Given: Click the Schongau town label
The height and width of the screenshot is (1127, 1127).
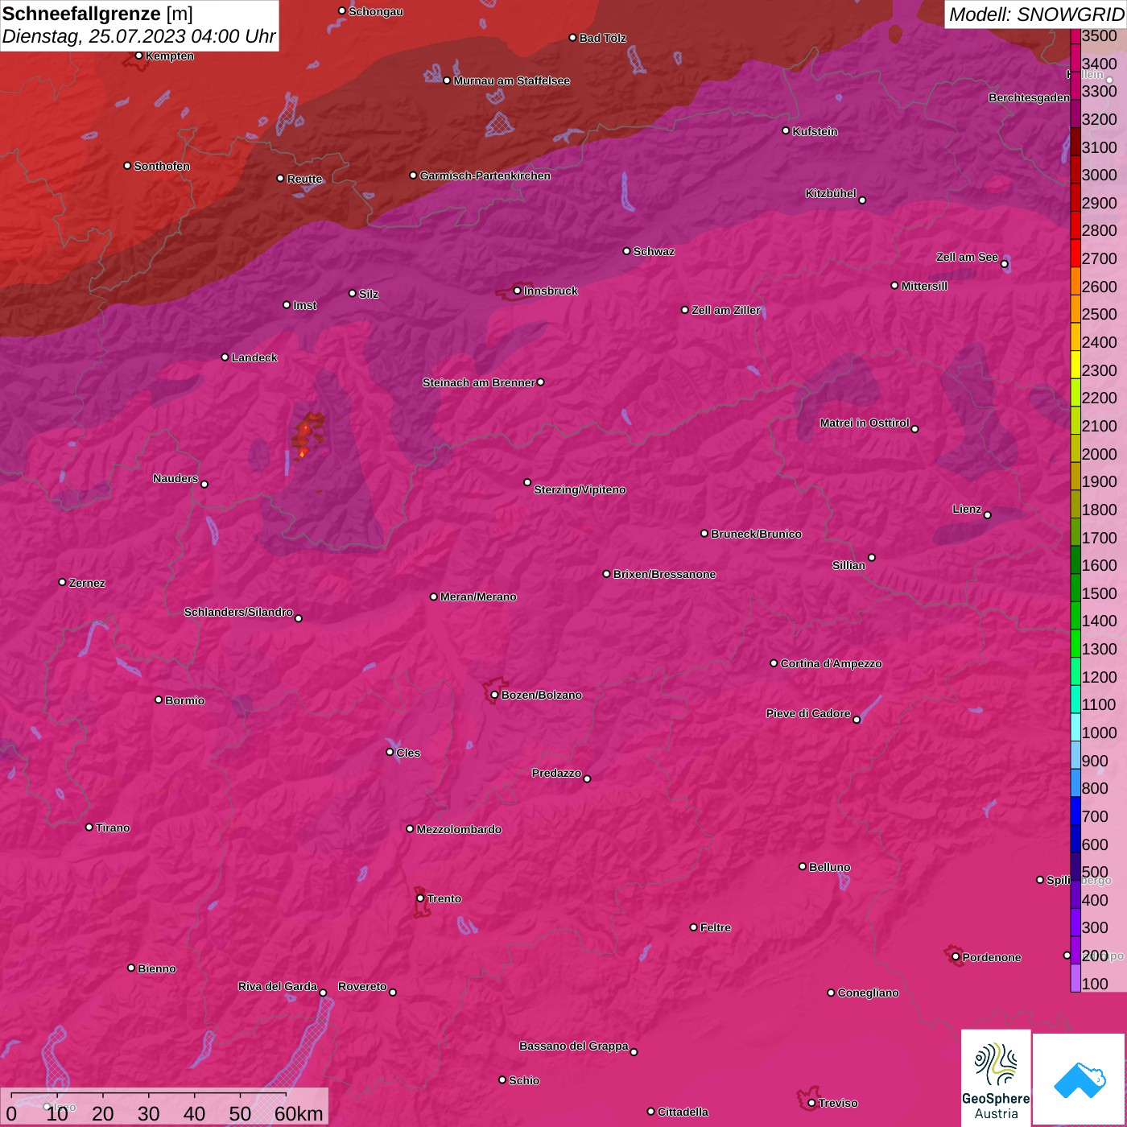Looking at the screenshot, I should (x=376, y=11).
